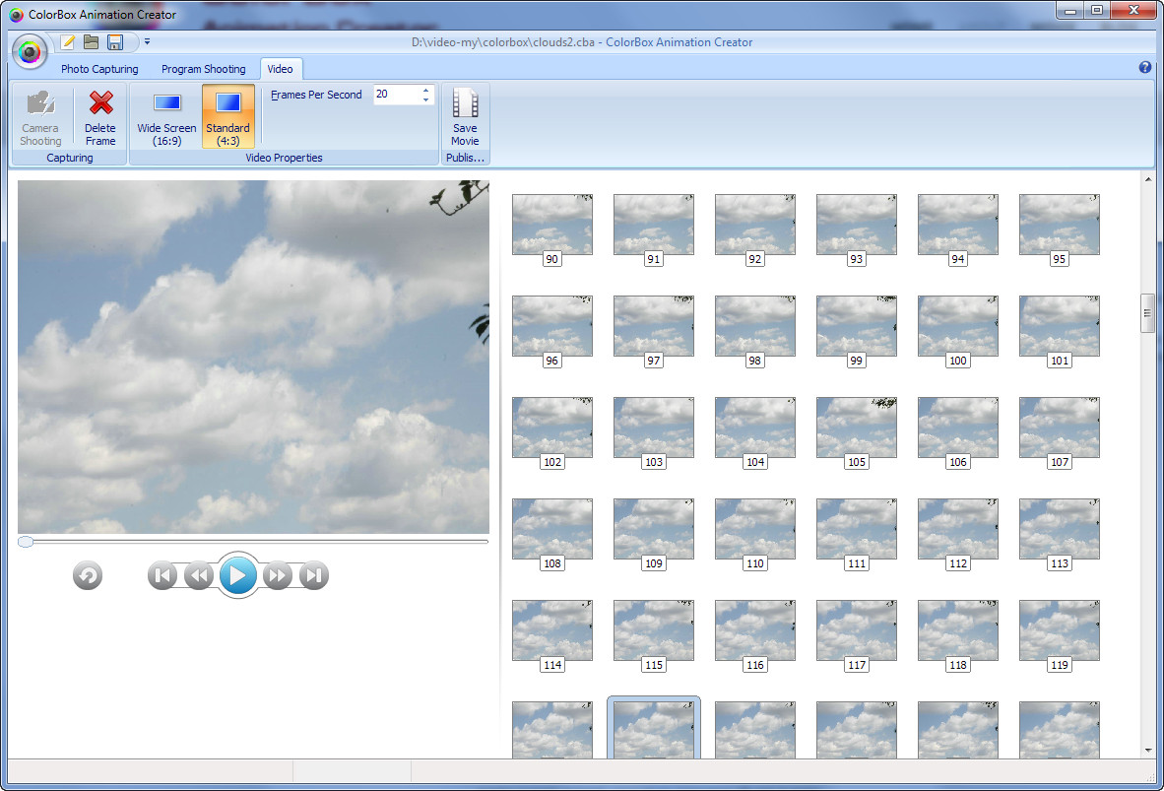Select frame thumbnail 107
This screenshot has height=791, width=1164.
tap(1060, 428)
